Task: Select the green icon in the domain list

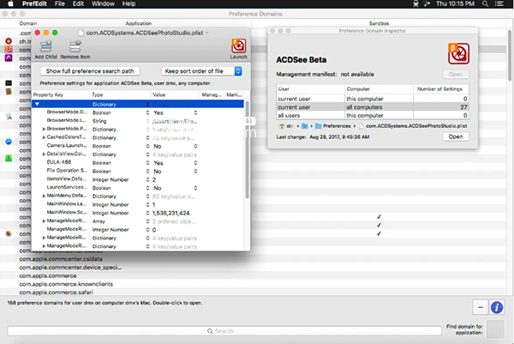Action: (9, 159)
